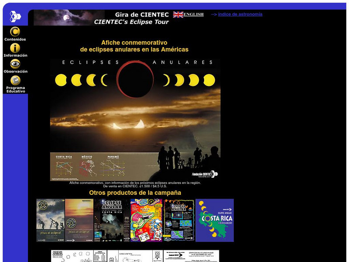The image size is (349, 262).
Task: Click the eclipse moon banner photo
Action: coord(69,17)
